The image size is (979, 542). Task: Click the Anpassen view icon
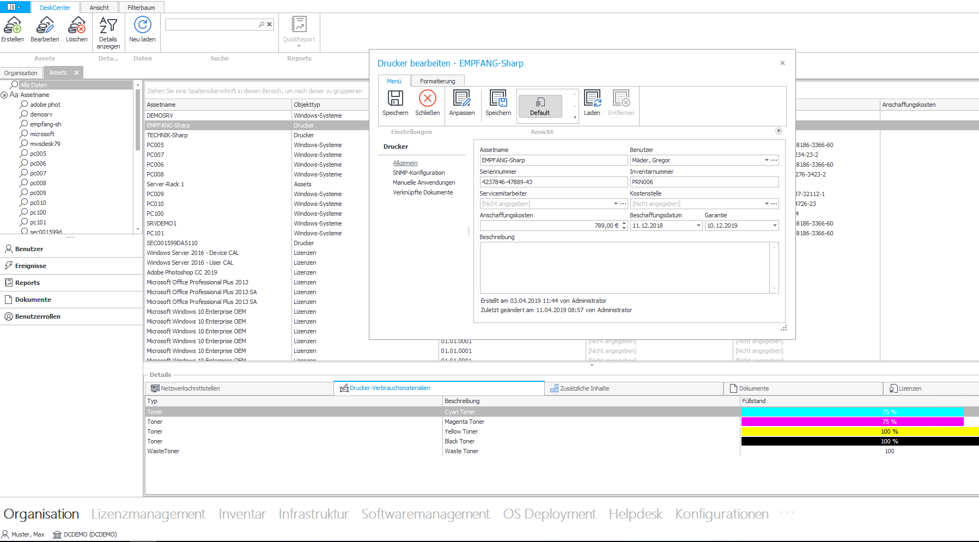tap(461, 99)
